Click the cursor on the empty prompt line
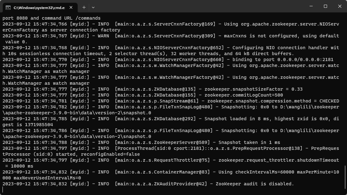 3,190
